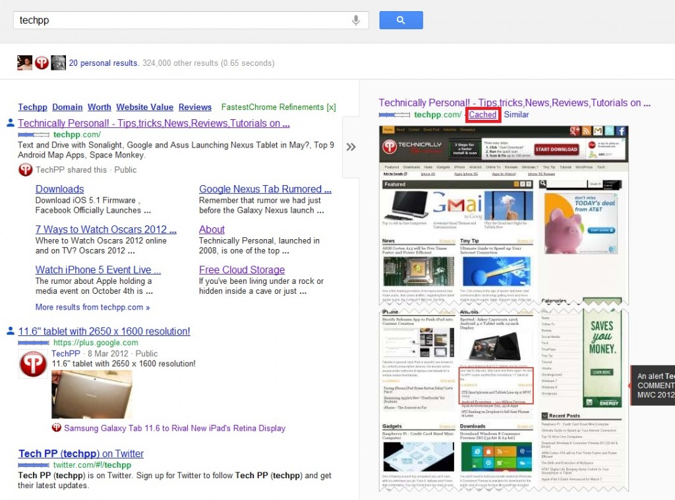This screenshot has height=500, width=675.
Task: Click the START DOWNLOAD banner button in preview
Action: point(556,150)
